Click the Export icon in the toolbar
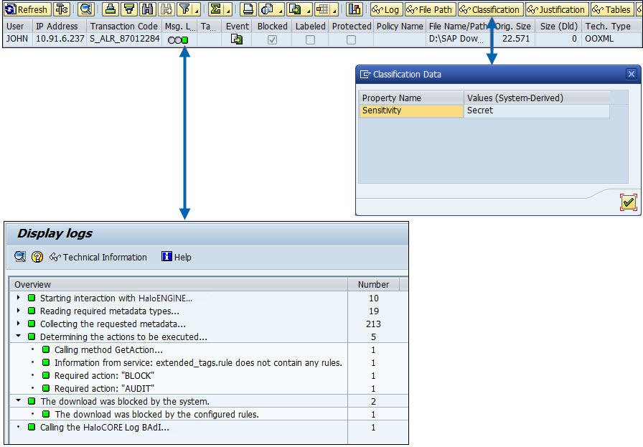Image resolution: width=643 pixels, height=447 pixels. (x=295, y=9)
